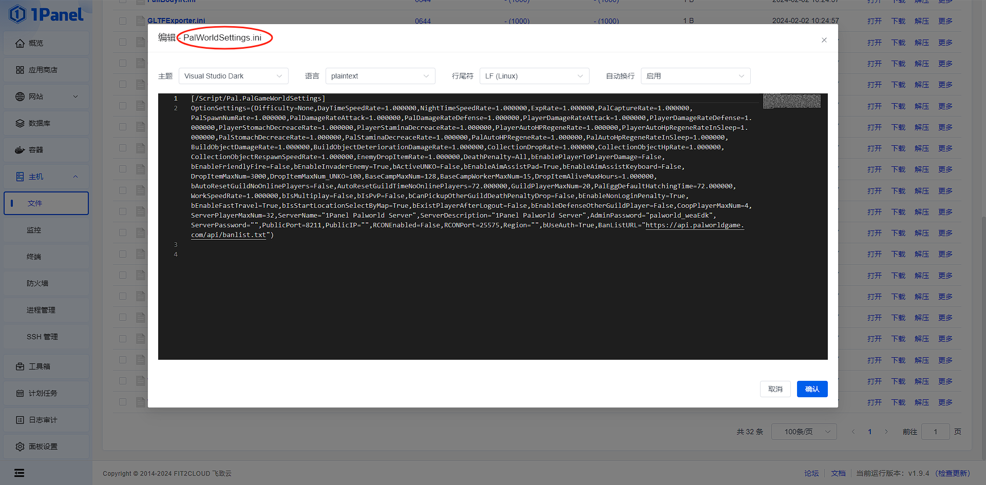Click the [/Script/Pal.PalGameWorldSettings] line

[x=258, y=99]
